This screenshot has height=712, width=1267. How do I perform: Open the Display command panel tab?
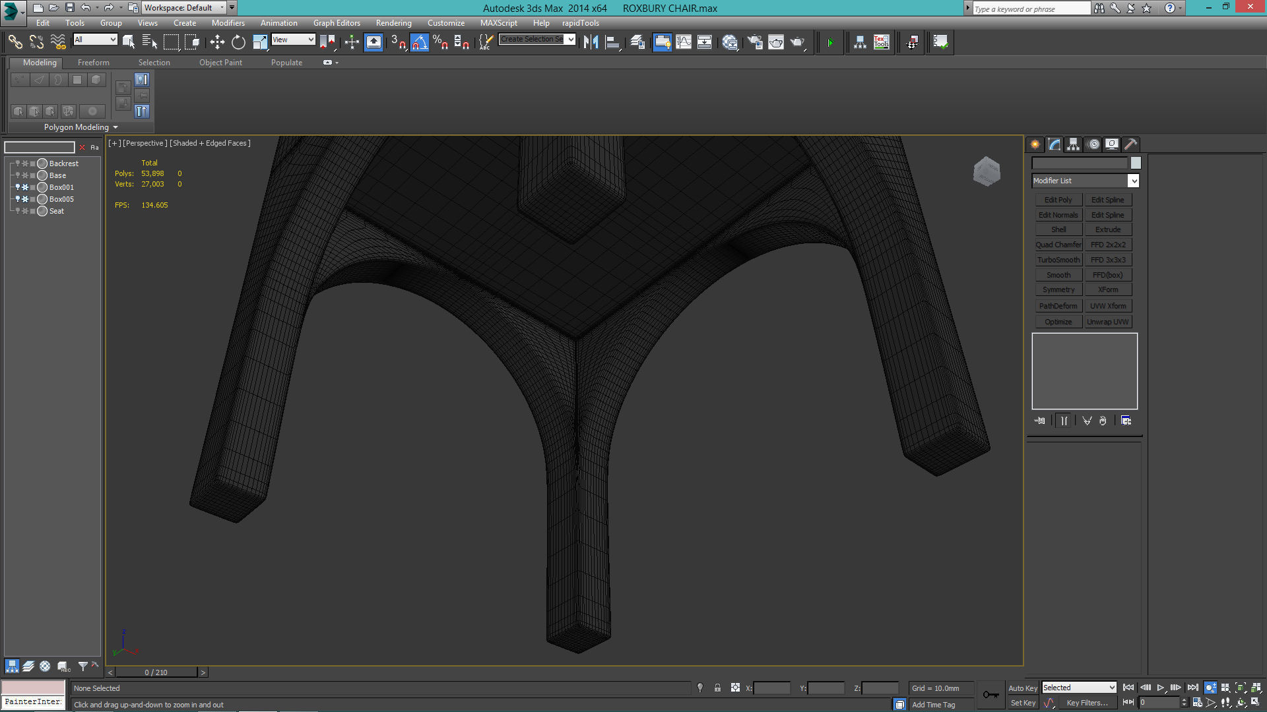1112,144
